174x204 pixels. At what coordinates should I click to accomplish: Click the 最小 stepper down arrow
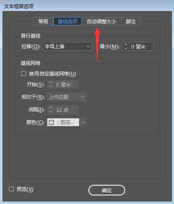click(x=126, y=49)
